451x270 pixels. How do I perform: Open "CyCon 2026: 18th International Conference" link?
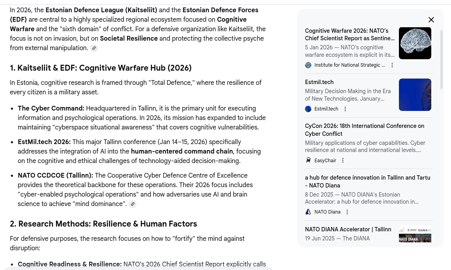point(364,130)
